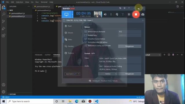Image resolution: width=185 pixels, height=104 pixels.
Task: Select the screen recording mode monitor button
Action: pos(66,14)
